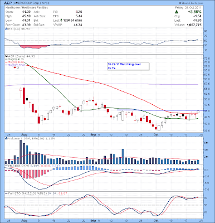Click the red oversold RSI shaded area
The width and height of the screenshot is (215, 223).
coord(33,47)
